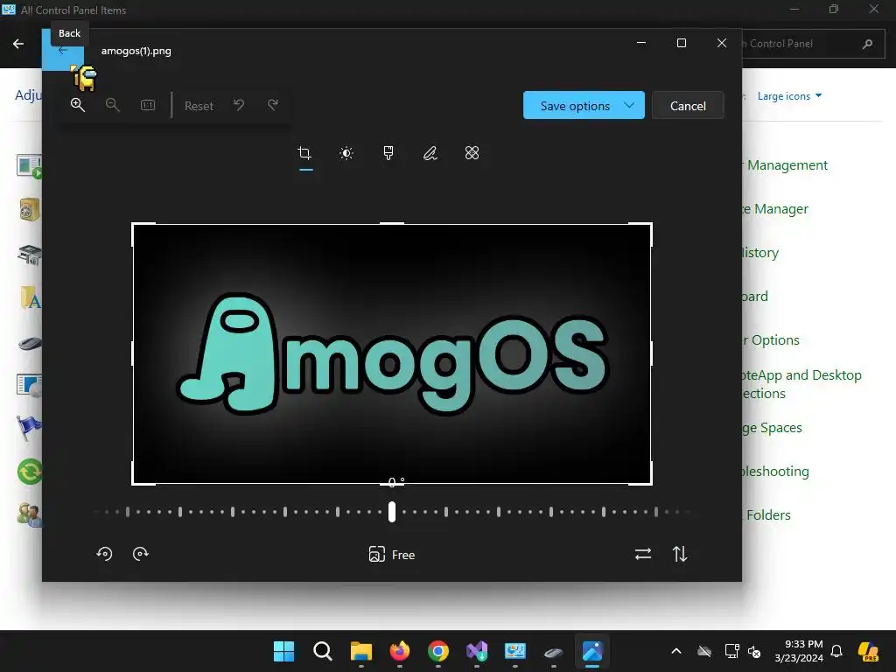Click the zoom in magnifier icon

tap(78, 105)
